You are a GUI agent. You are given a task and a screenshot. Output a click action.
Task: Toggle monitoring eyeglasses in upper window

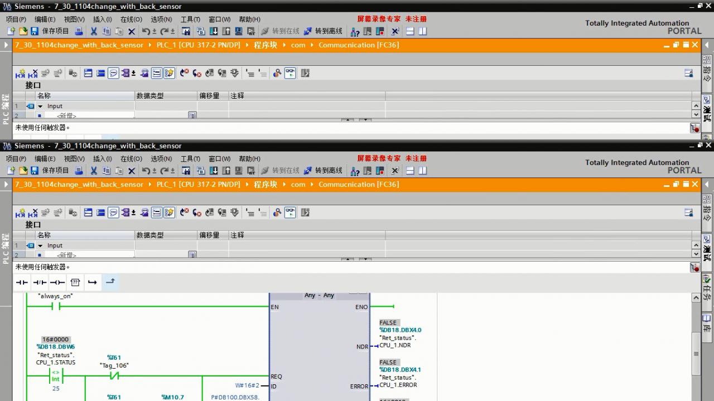pyautogui.click(x=290, y=73)
